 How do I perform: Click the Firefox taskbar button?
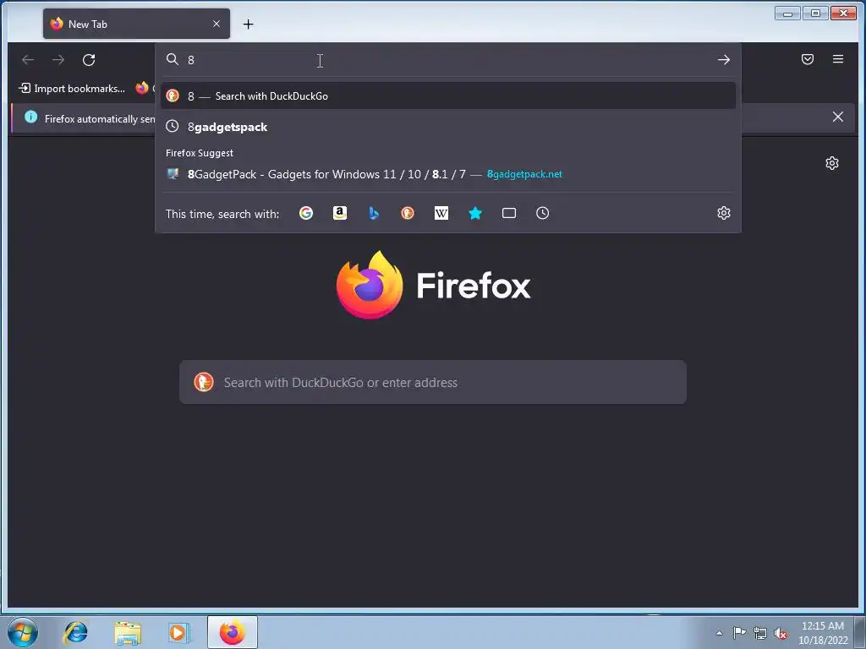(x=233, y=632)
